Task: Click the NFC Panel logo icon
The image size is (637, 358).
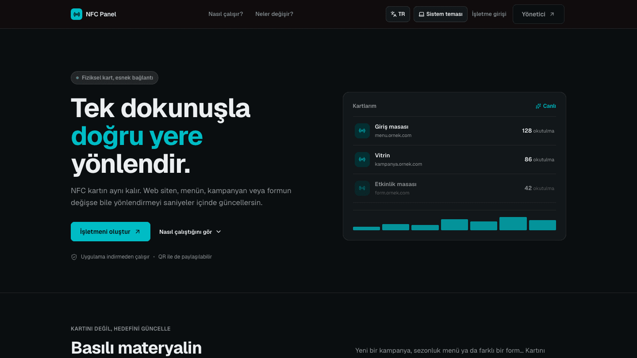Action: click(77, 14)
